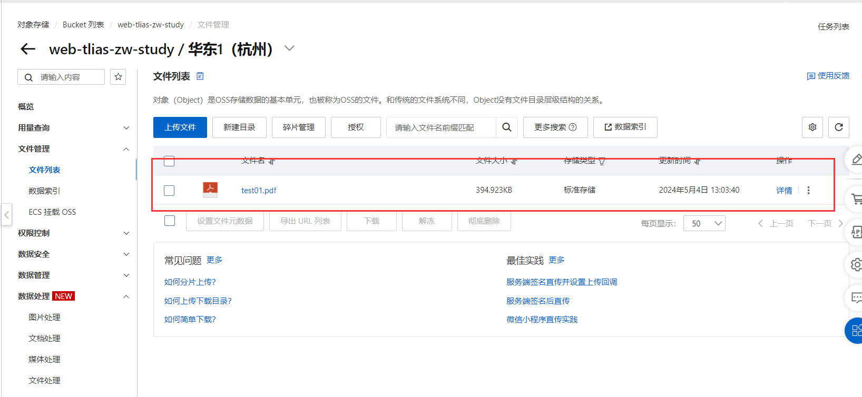
Task: Click the refresh icon button
Action: click(x=838, y=127)
